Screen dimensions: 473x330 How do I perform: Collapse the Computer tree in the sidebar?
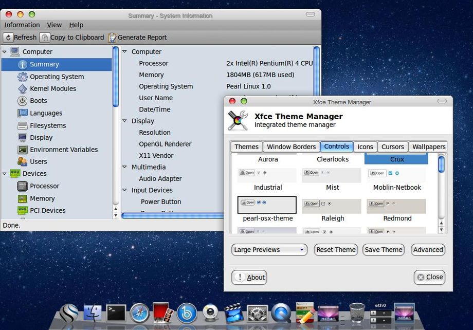(x=5, y=52)
